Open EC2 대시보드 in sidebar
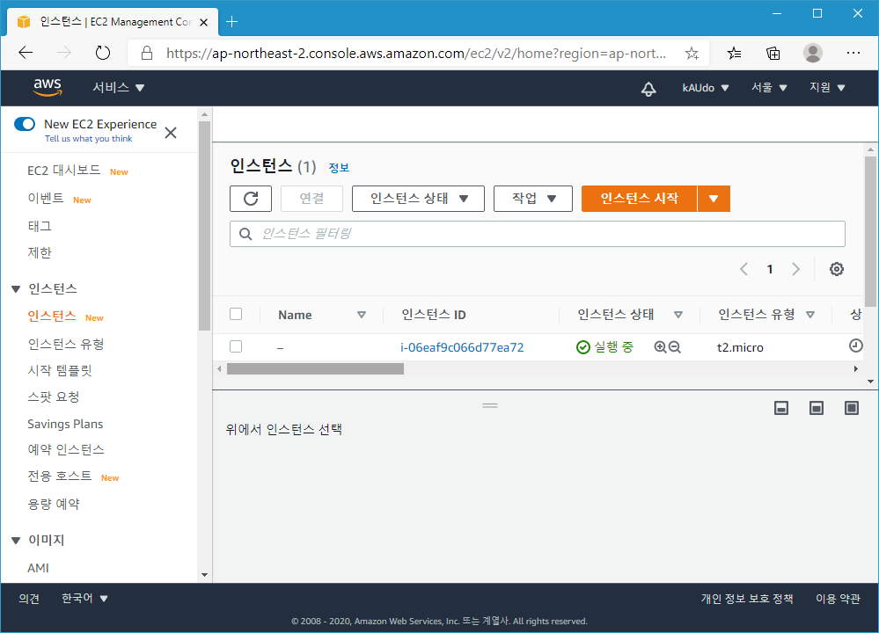Screen dimensions: 879x633 coord(64,171)
